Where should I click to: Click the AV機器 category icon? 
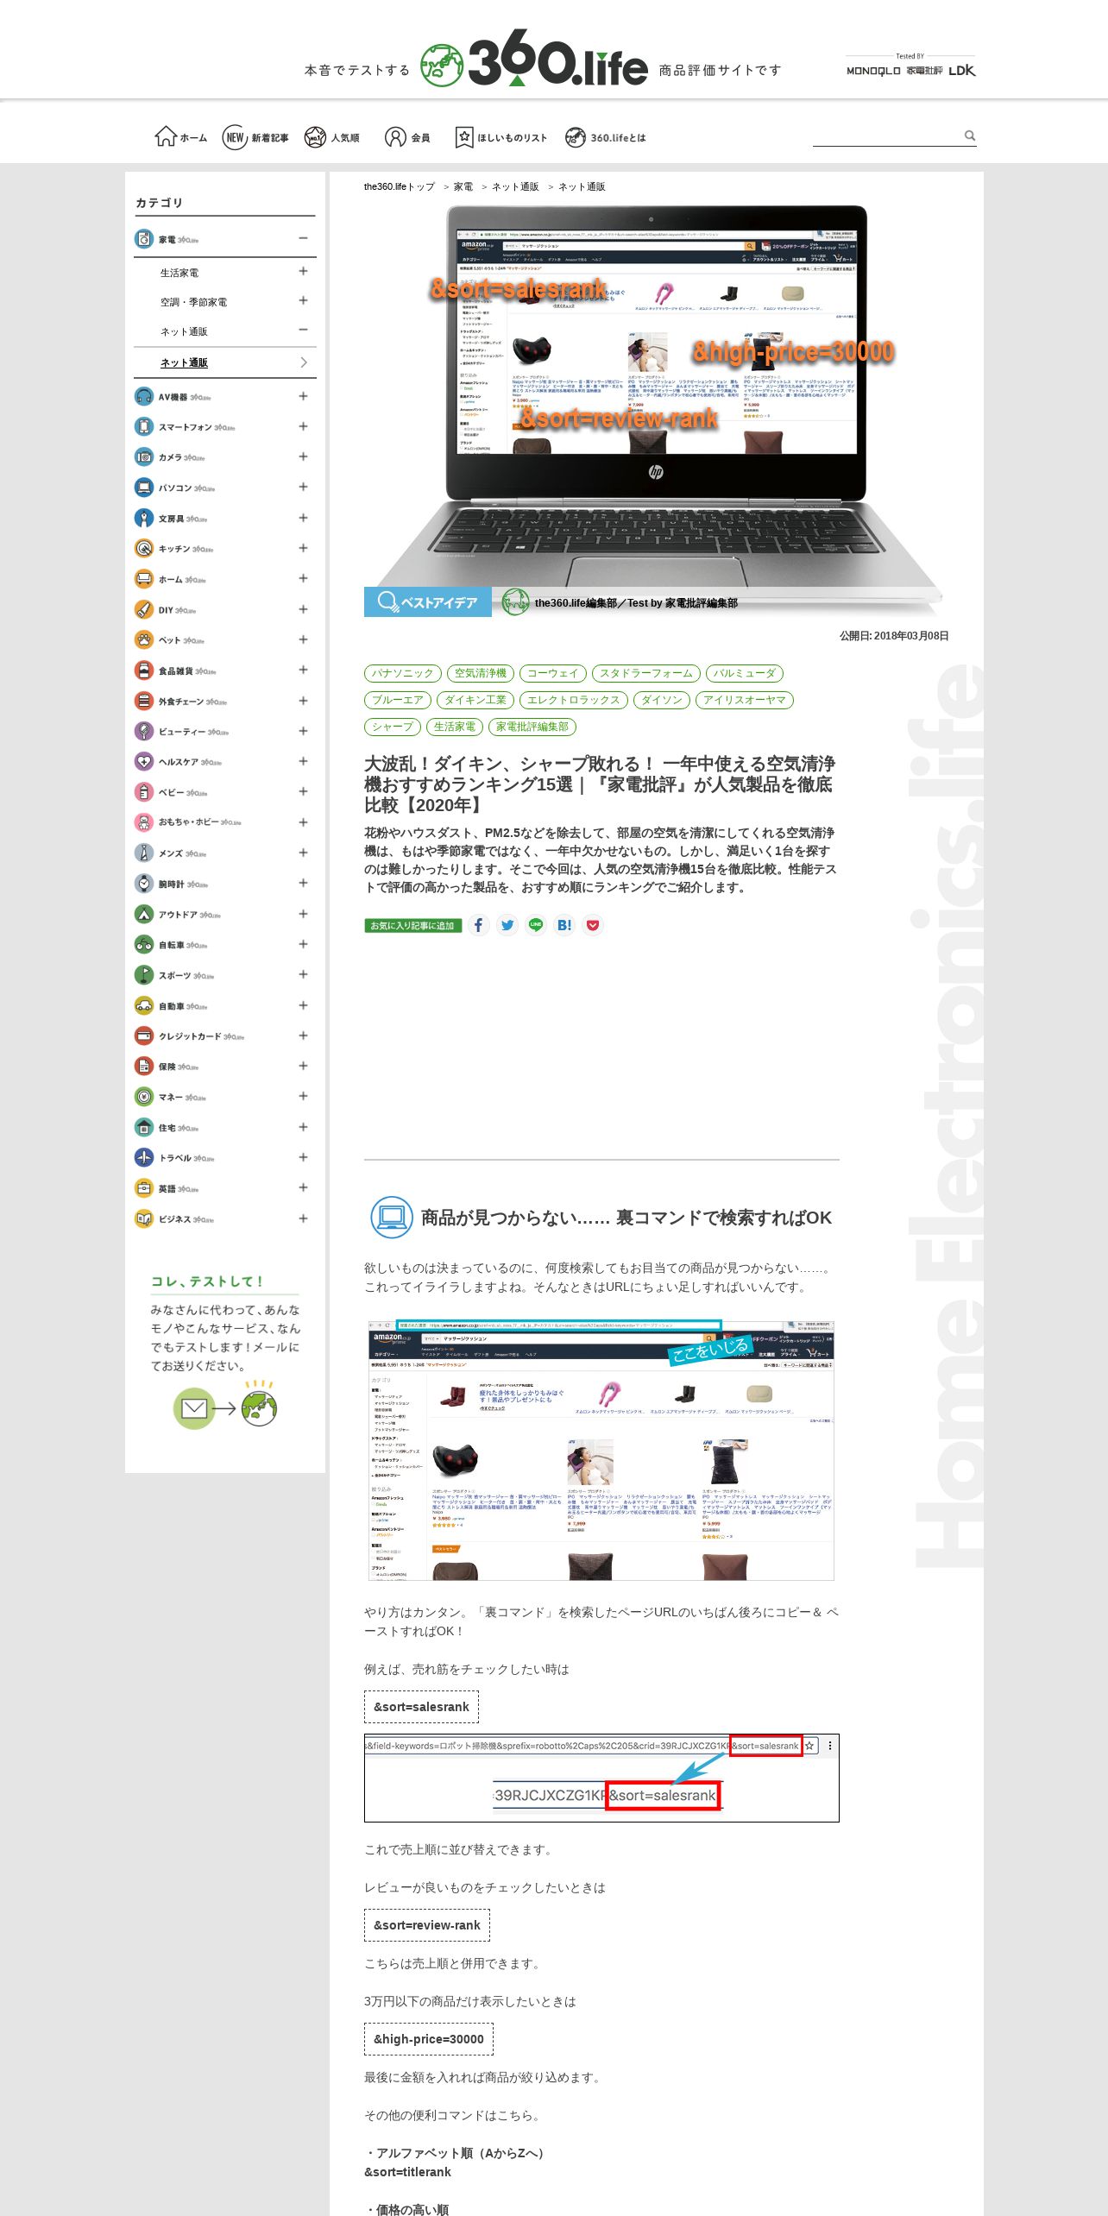144,396
